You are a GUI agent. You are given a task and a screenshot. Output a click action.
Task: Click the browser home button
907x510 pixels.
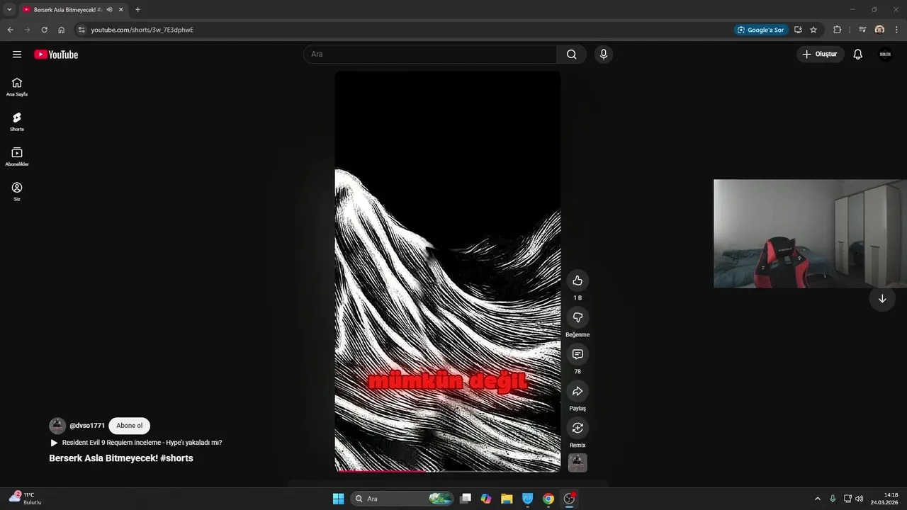(62, 30)
